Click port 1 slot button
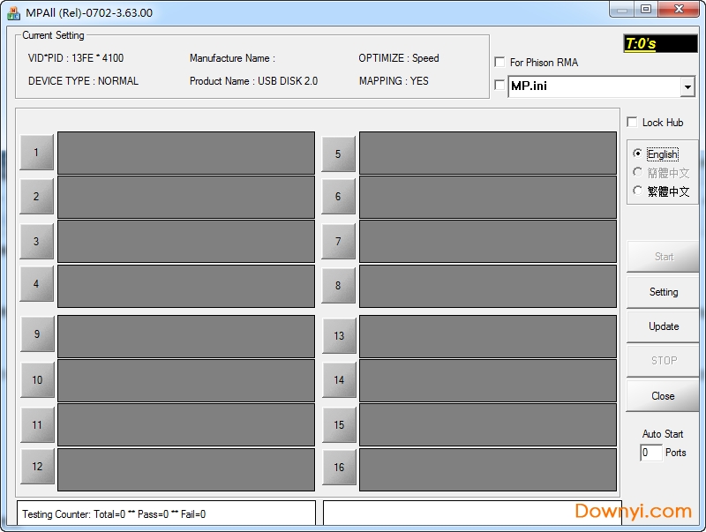This screenshot has width=706, height=532. 36,153
